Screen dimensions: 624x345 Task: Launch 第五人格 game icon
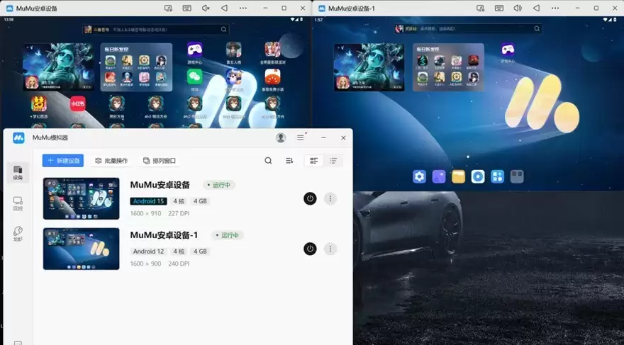(233, 53)
